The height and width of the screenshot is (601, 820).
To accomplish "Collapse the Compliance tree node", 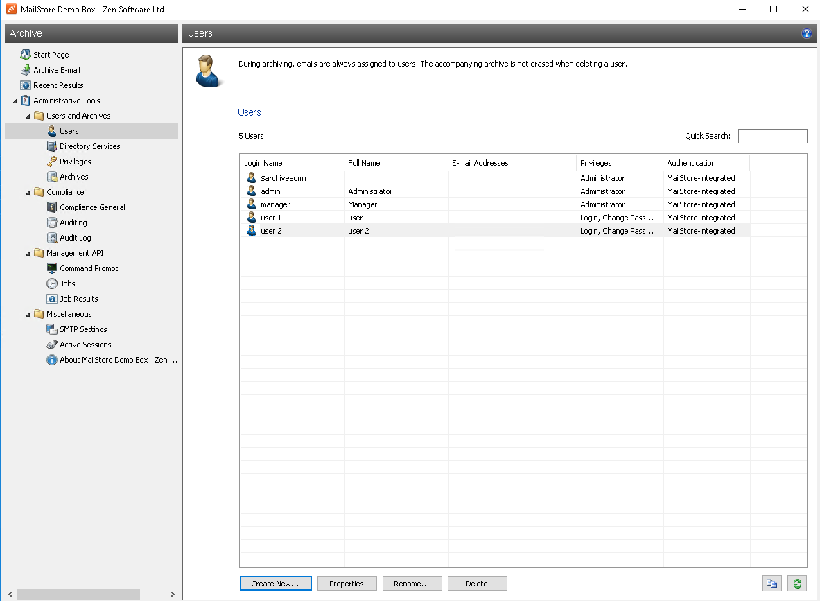I will pos(28,193).
